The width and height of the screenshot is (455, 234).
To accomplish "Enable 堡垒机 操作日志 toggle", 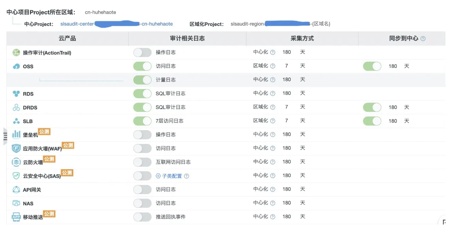I will click(x=142, y=134).
